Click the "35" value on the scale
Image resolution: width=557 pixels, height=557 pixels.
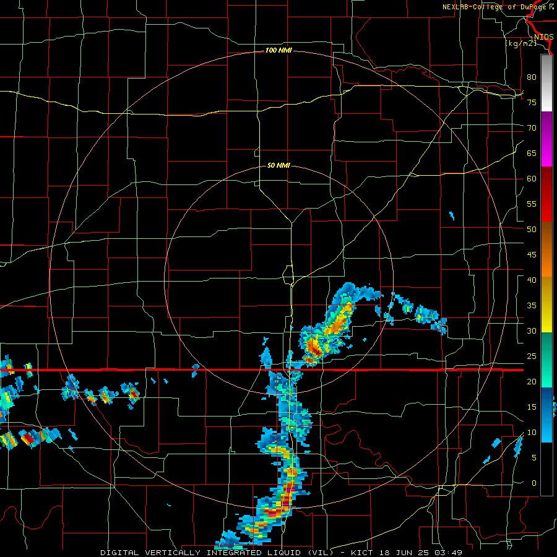pyautogui.click(x=532, y=306)
